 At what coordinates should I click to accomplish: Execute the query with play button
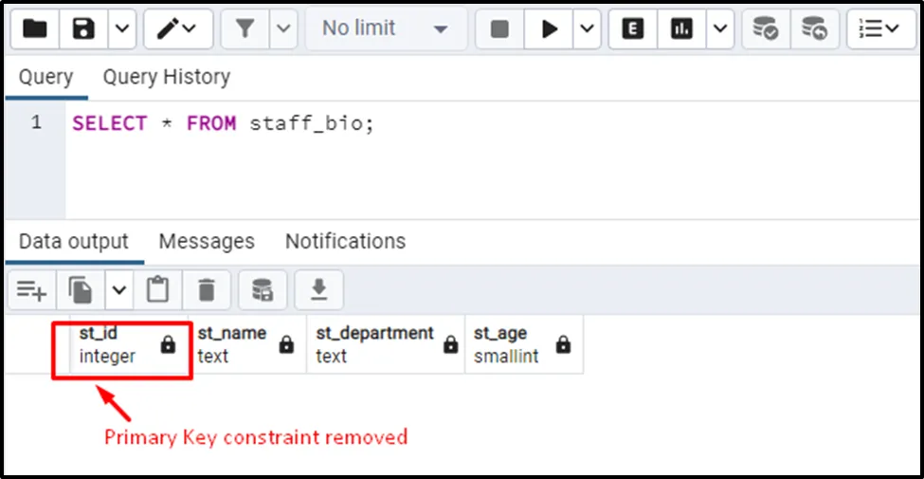550,29
